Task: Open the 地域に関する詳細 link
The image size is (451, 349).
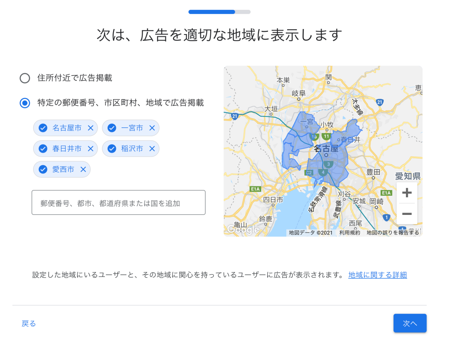Action: coord(377,275)
